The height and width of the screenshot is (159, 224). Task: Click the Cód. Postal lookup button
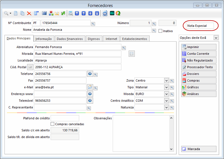[x=30, y=67]
